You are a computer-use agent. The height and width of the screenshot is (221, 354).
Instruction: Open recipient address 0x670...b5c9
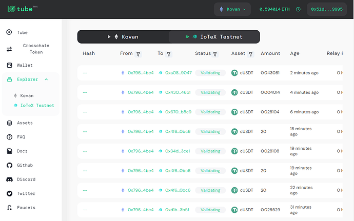179,112
